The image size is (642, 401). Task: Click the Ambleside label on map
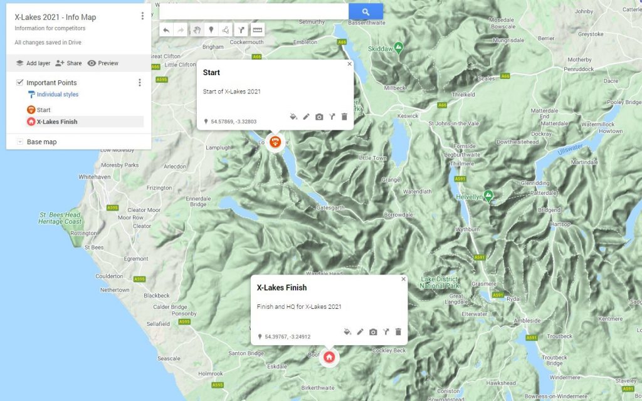click(x=527, y=321)
